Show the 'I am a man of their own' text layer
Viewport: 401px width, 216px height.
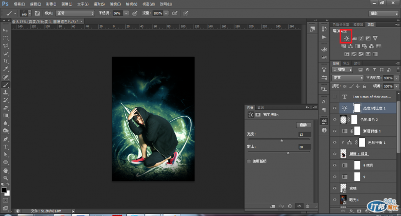point(335,96)
